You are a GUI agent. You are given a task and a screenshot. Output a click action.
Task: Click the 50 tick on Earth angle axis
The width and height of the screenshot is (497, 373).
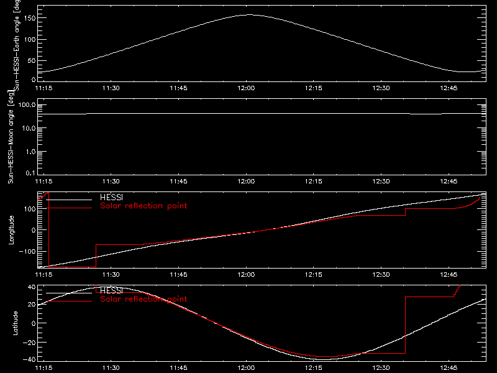(x=32, y=60)
